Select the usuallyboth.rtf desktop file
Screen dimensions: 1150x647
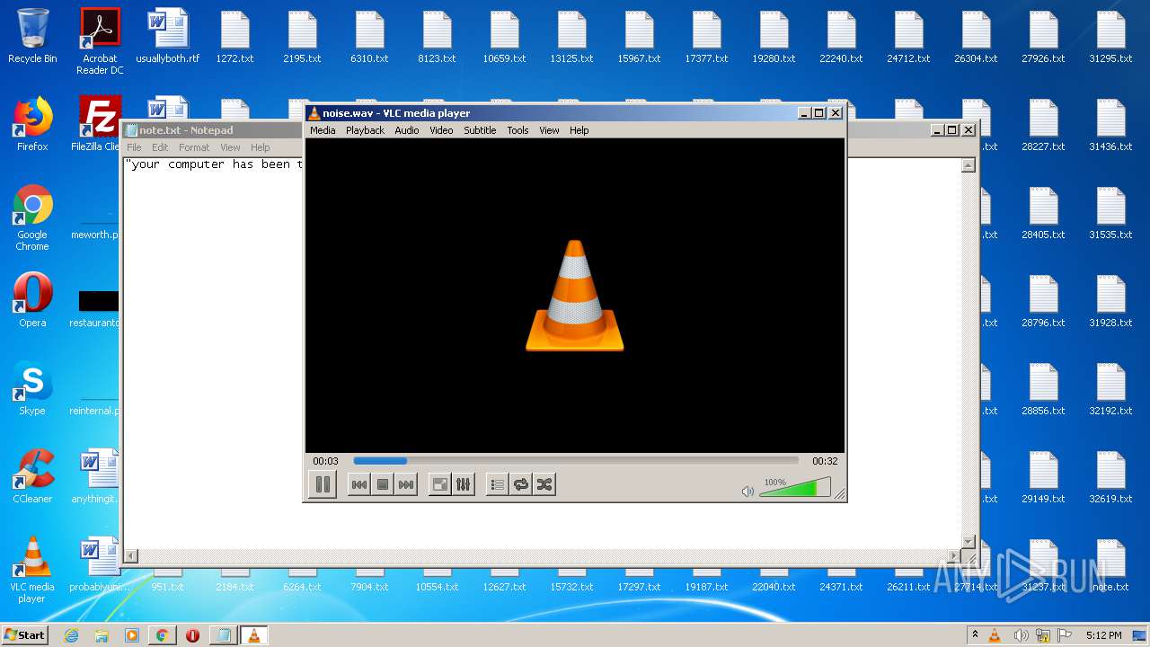[167, 36]
